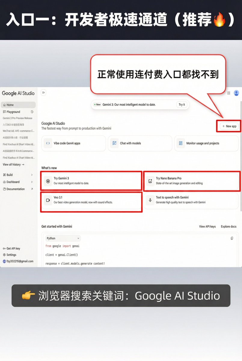Expand the Dashboard section chevron

pyautogui.click(x=32, y=182)
